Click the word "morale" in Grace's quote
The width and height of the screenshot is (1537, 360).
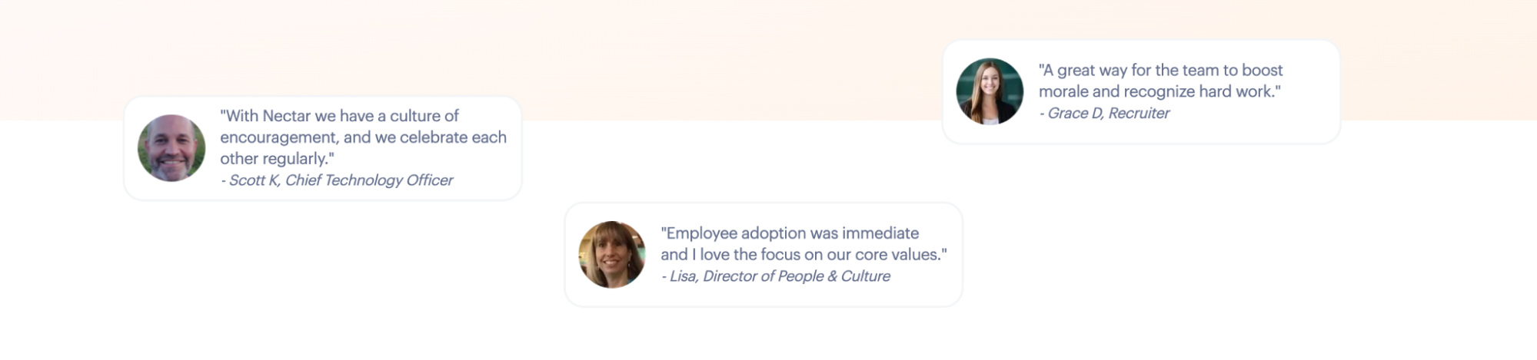[x=1063, y=92]
